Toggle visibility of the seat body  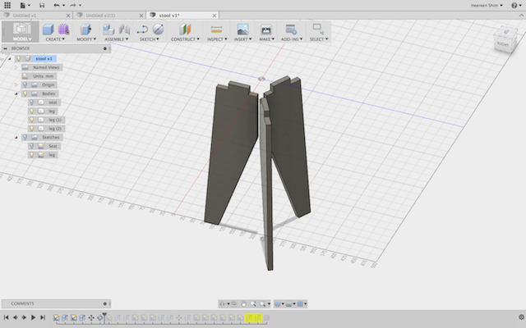coord(32,102)
